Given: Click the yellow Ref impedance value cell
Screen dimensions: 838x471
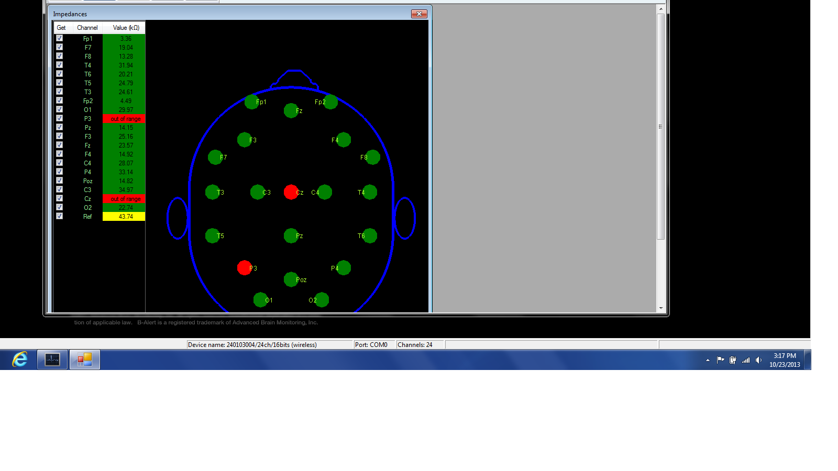Looking at the screenshot, I should tap(124, 217).
